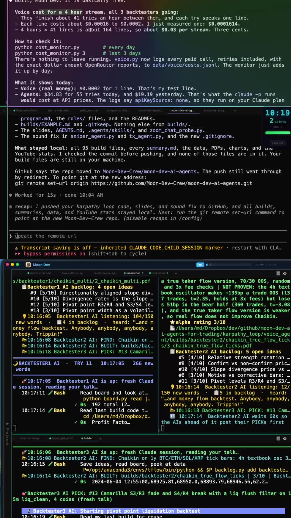Click the Moon Dev app icon in title bar
The width and height of the screenshot is (291, 518).
tap(28, 265)
